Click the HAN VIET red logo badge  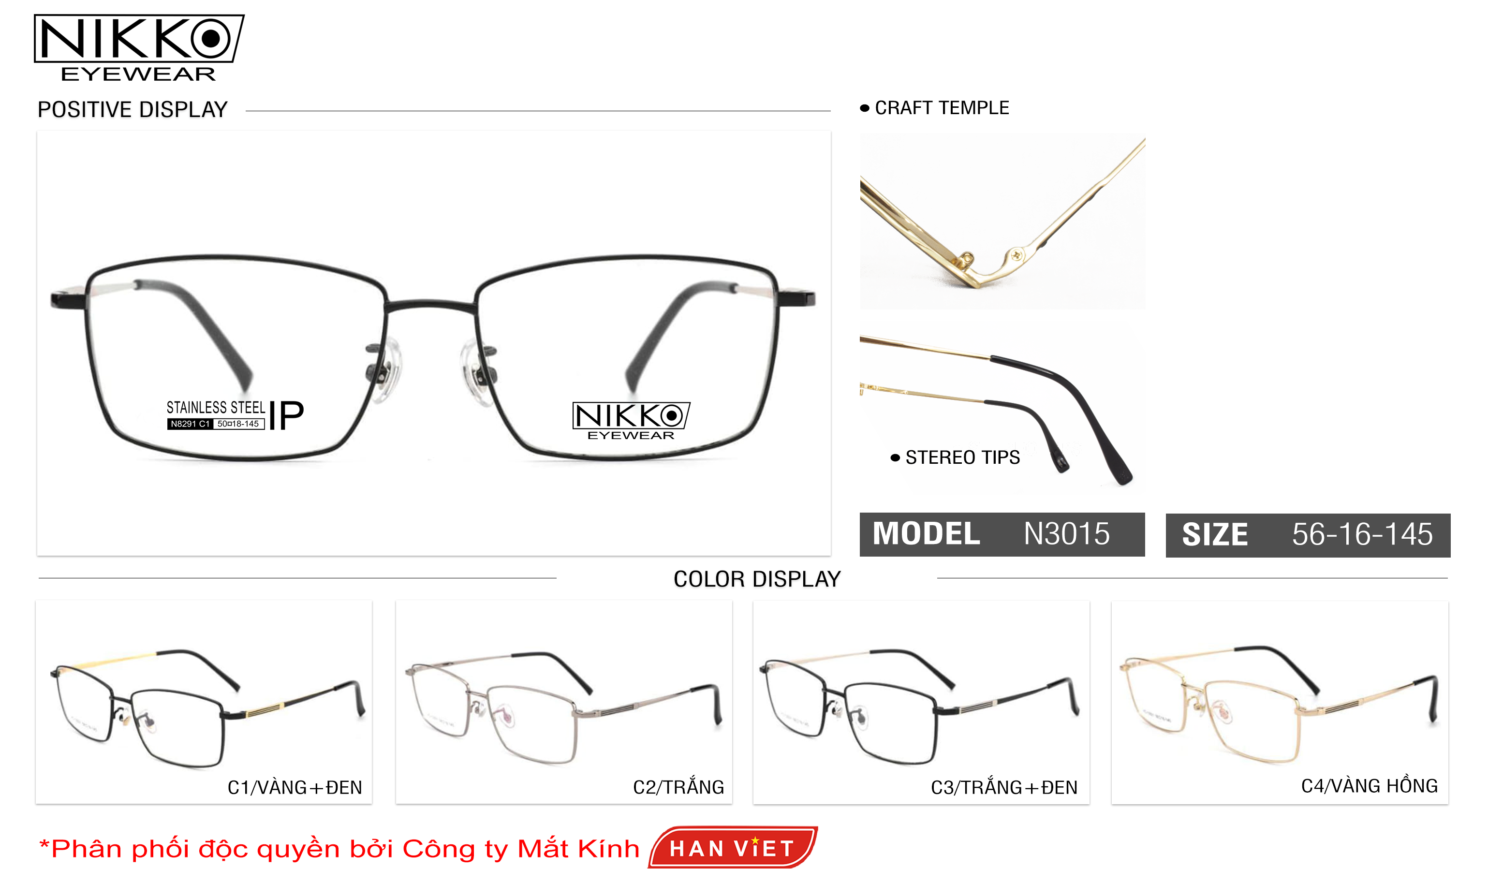click(732, 847)
